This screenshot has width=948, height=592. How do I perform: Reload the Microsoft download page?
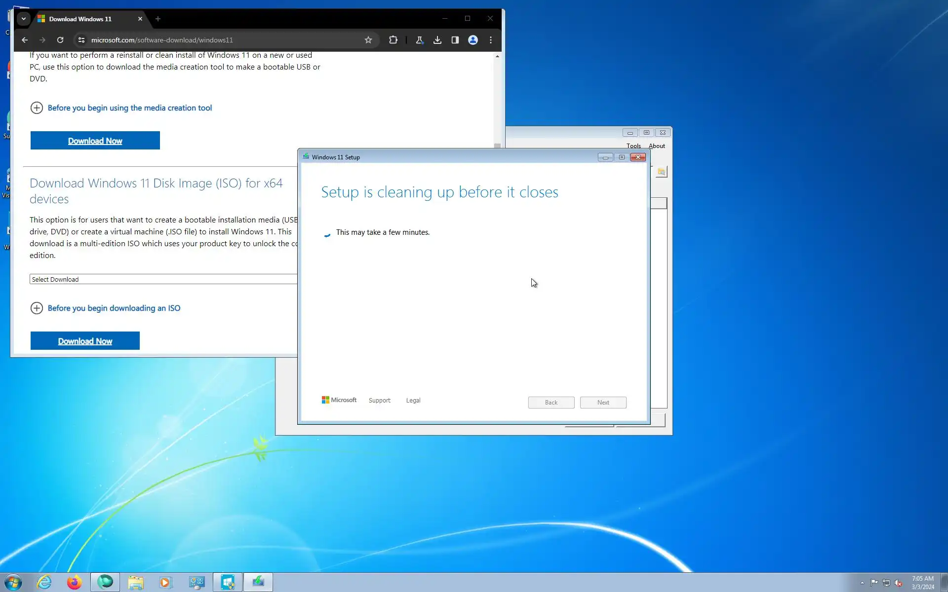point(60,40)
